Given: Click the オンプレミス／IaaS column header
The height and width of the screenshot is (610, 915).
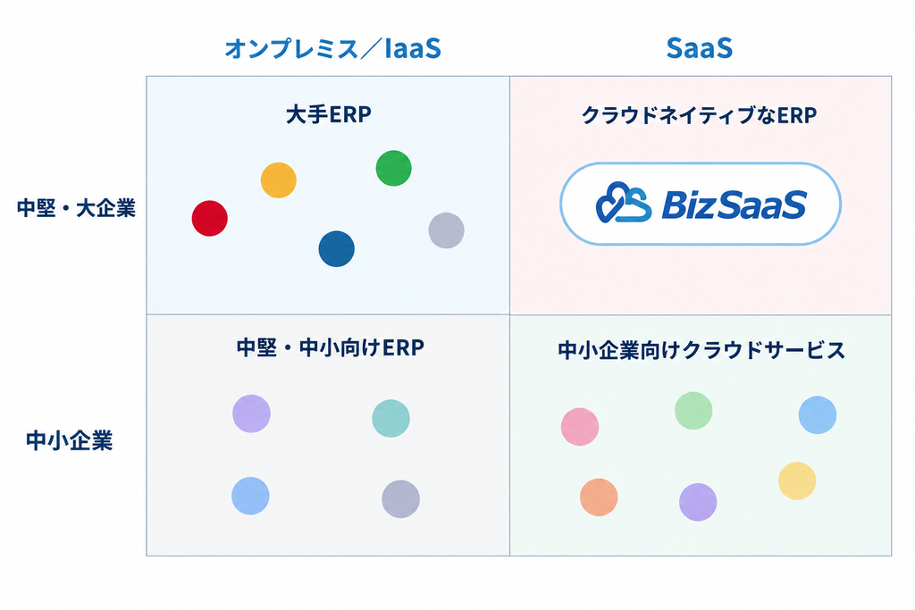Looking at the screenshot, I should [x=333, y=48].
